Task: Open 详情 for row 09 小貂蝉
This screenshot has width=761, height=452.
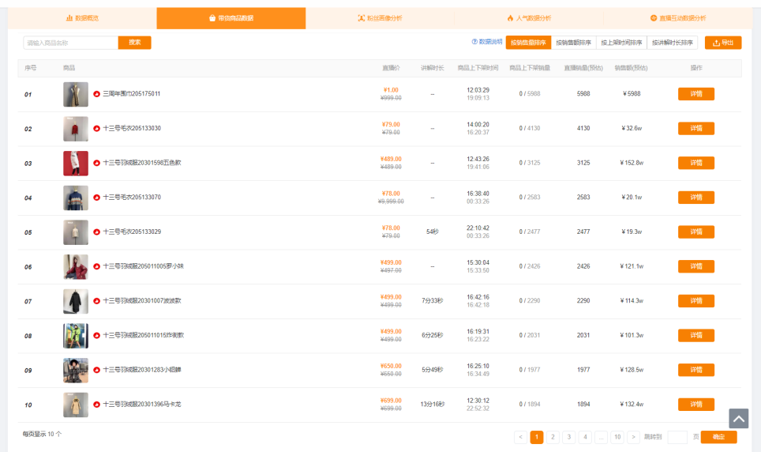Action: tap(696, 370)
